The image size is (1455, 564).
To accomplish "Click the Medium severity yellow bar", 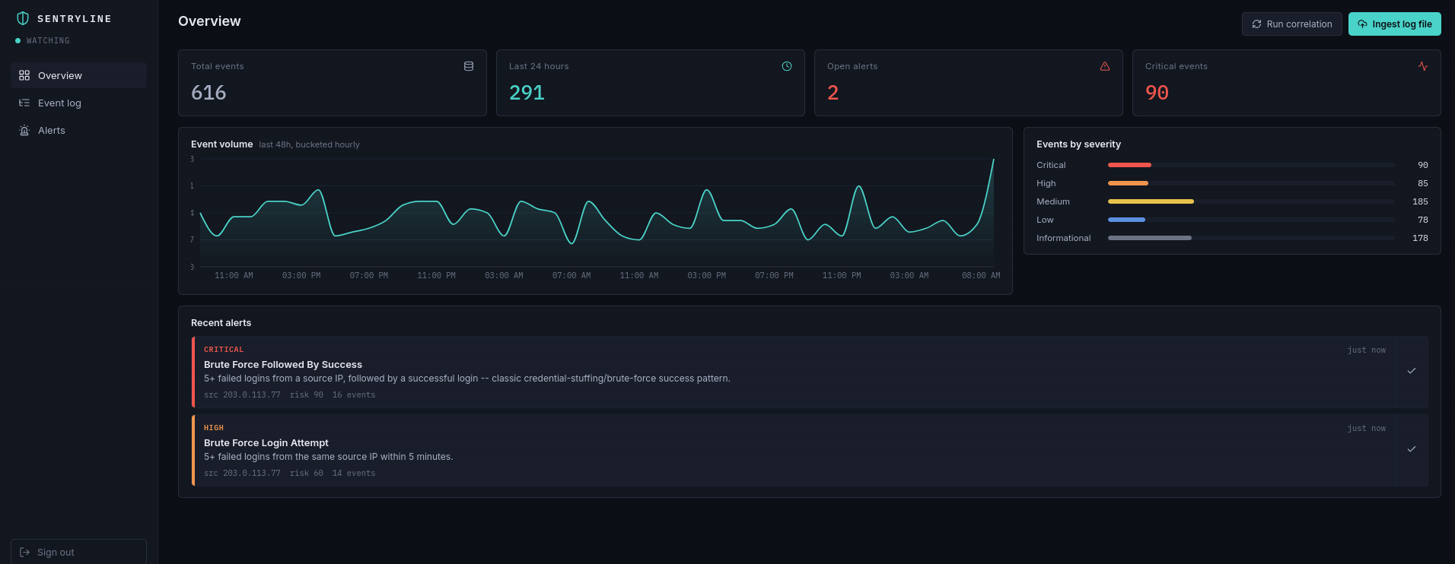I will click(x=1151, y=201).
